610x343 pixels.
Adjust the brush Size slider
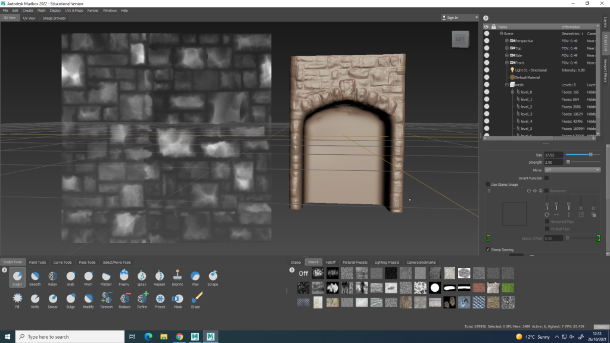(x=590, y=155)
